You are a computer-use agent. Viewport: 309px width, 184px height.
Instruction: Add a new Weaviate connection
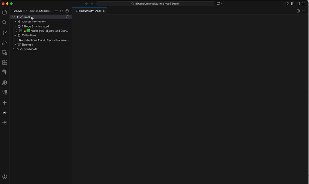56,11
